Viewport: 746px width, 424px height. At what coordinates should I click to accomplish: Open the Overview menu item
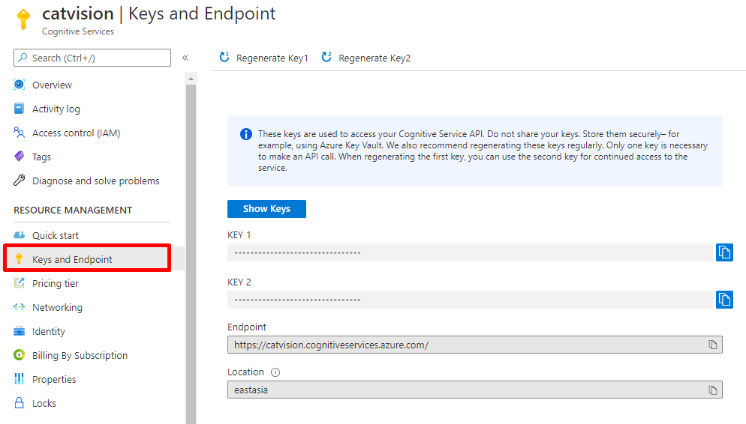coord(52,85)
